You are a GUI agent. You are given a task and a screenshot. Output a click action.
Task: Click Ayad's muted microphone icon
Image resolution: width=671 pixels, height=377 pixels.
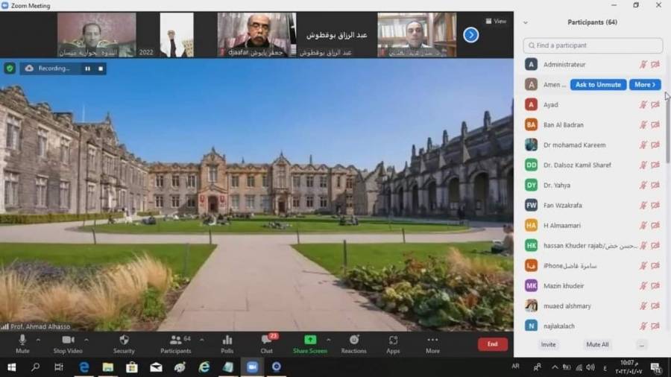coord(643,105)
